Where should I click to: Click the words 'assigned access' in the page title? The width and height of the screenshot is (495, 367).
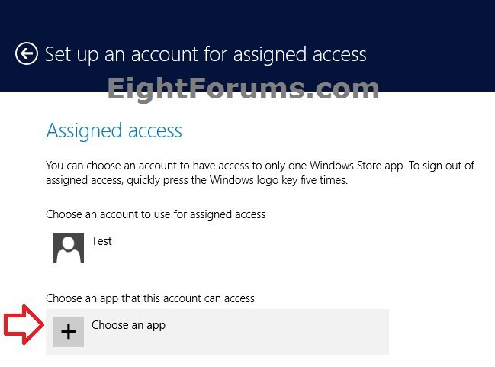coord(307,55)
